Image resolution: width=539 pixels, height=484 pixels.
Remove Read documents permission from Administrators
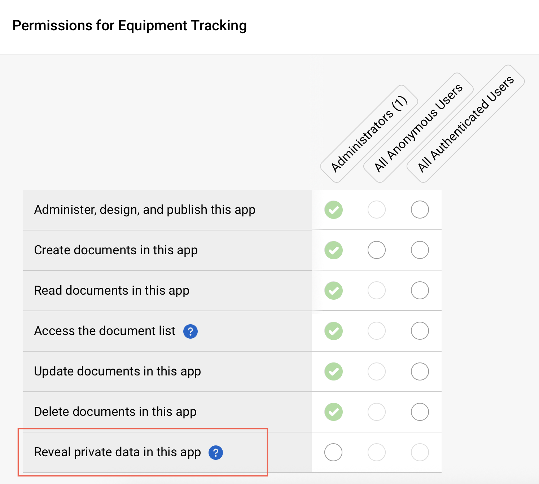point(333,290)
